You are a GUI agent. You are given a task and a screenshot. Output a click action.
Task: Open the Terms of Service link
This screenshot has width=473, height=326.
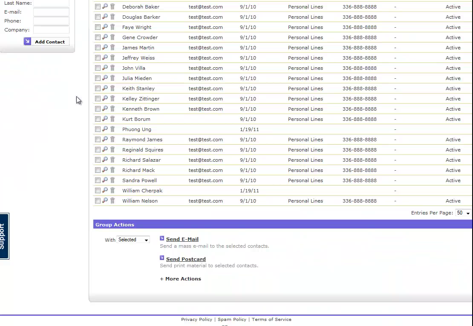click(x=271, y=319)
